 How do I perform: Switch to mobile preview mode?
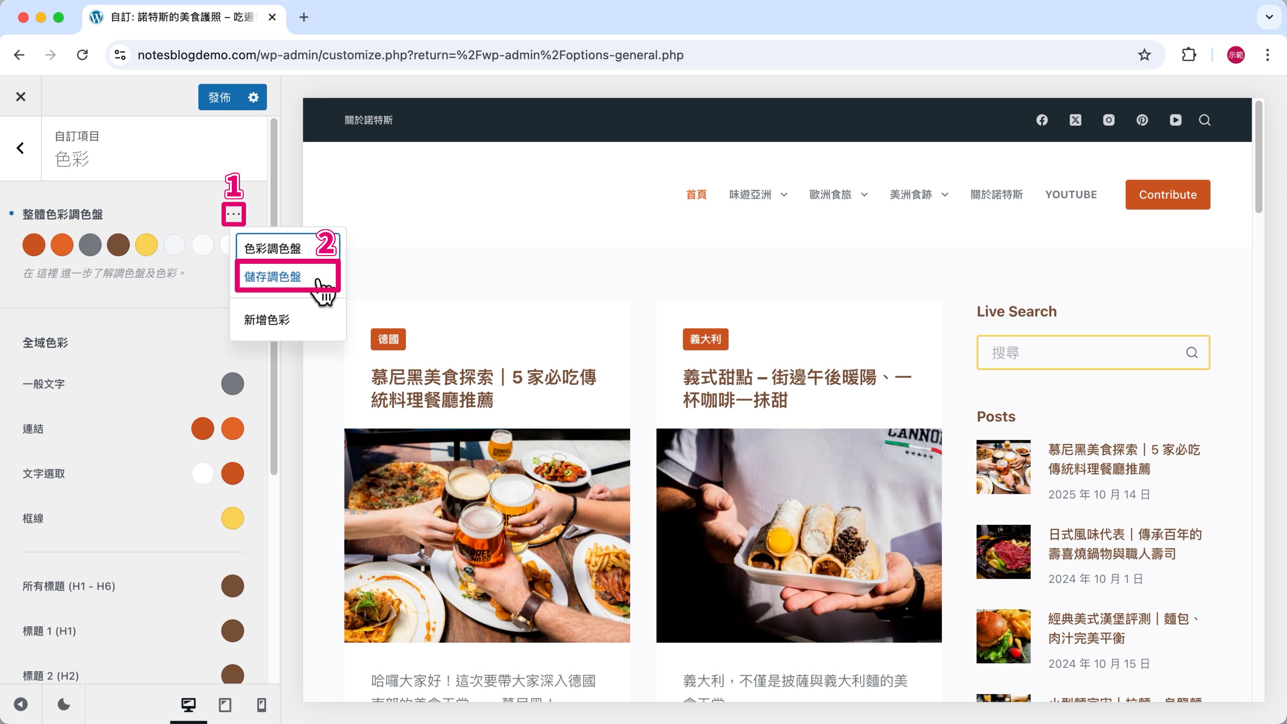pos(261,705)
